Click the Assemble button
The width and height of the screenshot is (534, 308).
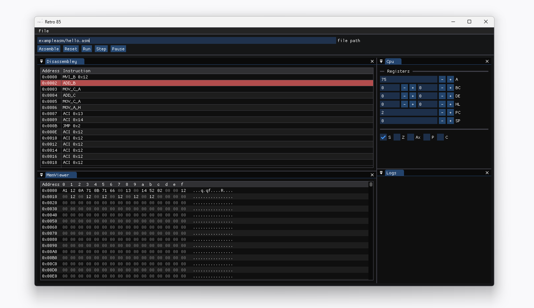[x=49, y=49]
